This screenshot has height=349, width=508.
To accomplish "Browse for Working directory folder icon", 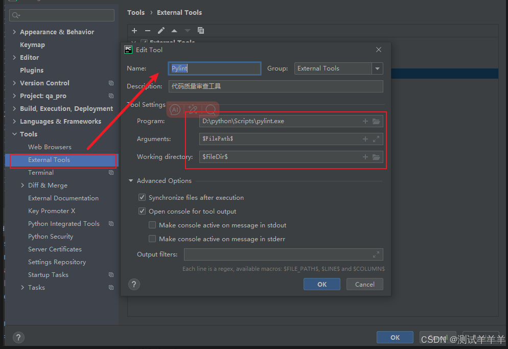I will [376, 157].
